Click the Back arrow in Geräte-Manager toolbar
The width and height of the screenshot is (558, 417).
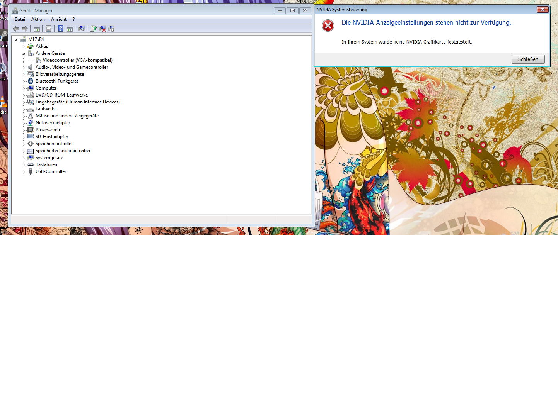[16, 29]
